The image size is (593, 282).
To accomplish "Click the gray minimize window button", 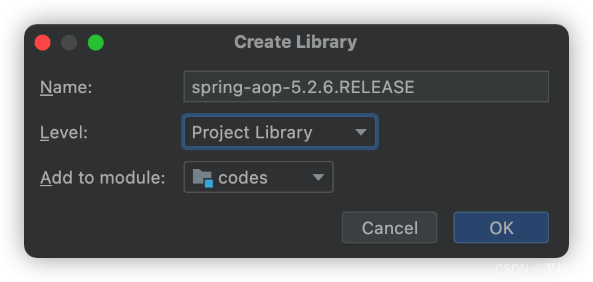I will [x=69, y=43].
